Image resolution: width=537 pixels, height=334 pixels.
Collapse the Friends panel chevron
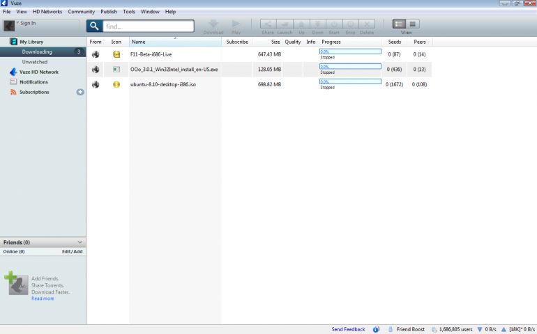(x=80, y=242)
